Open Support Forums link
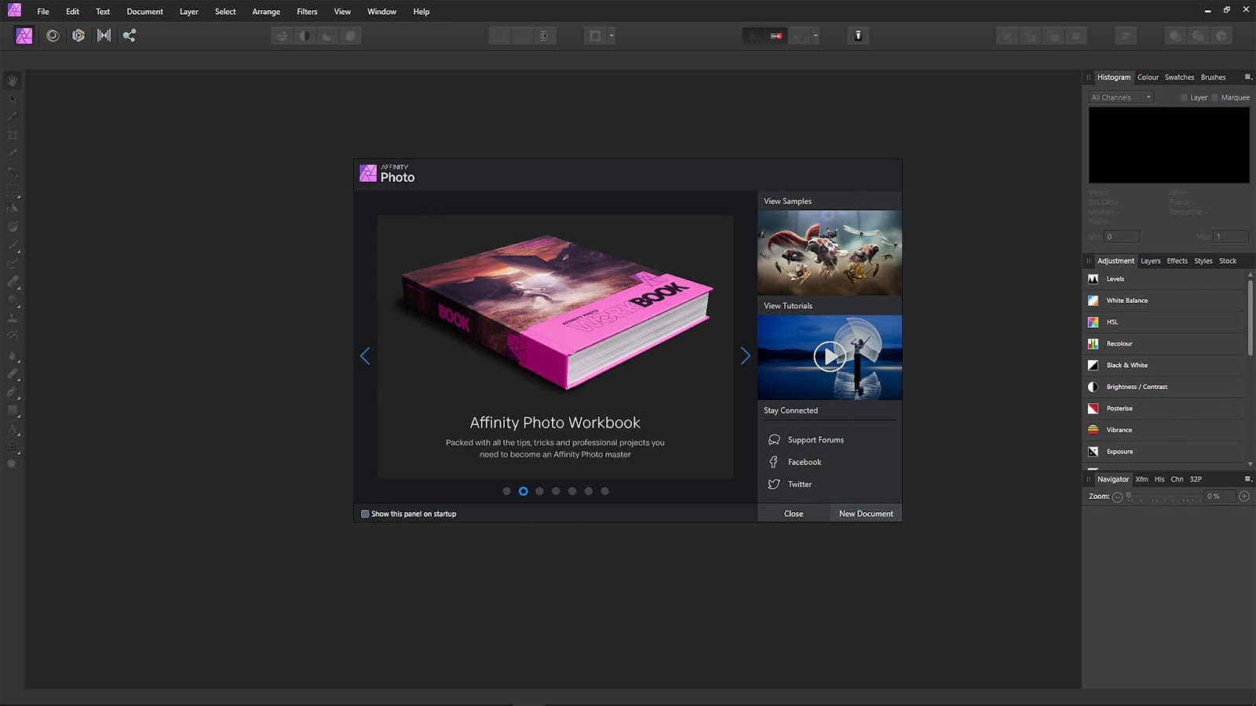 (x=816, y=440)
